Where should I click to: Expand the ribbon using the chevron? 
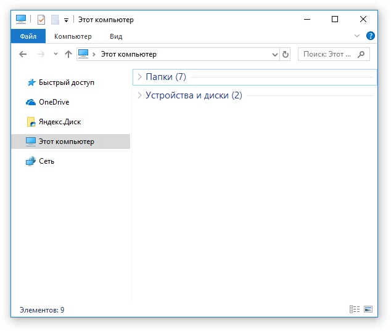pos(357,36)
